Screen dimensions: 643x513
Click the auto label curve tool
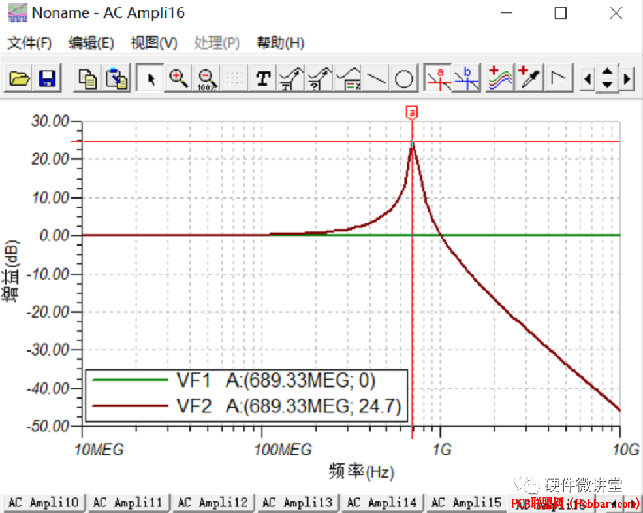[x=291, y=78]
